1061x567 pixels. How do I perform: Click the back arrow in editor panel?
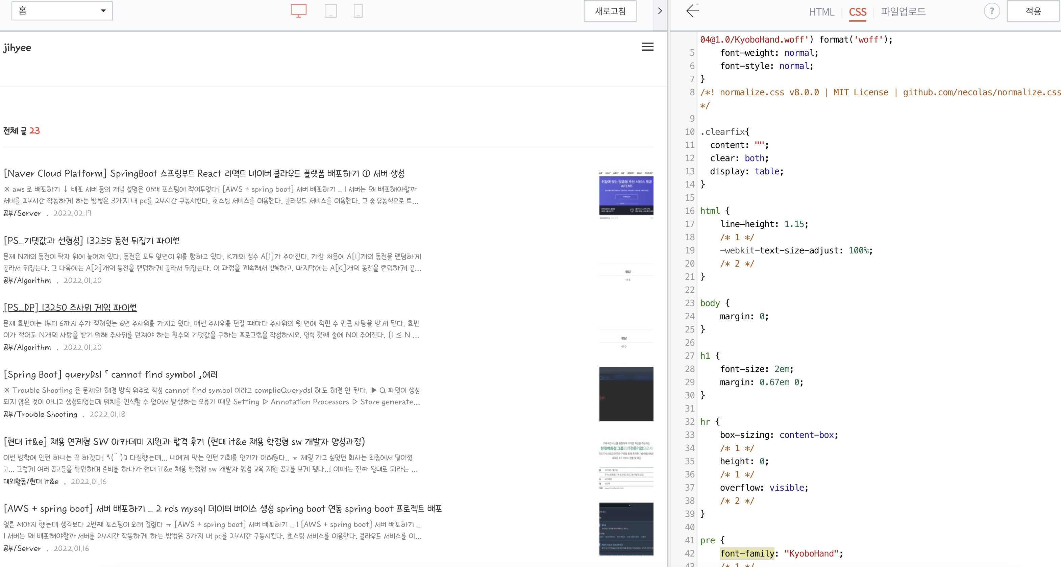pyautogui.click(x=693, y=11)
